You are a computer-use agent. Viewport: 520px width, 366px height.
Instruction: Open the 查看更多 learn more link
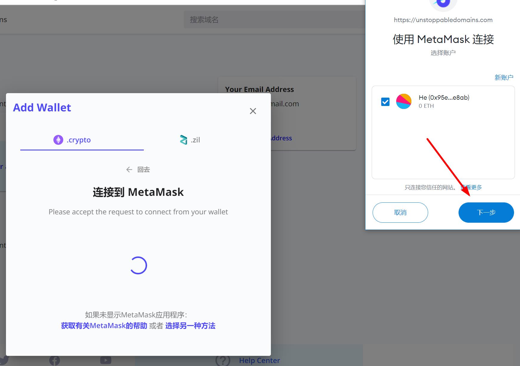[471, 187]
